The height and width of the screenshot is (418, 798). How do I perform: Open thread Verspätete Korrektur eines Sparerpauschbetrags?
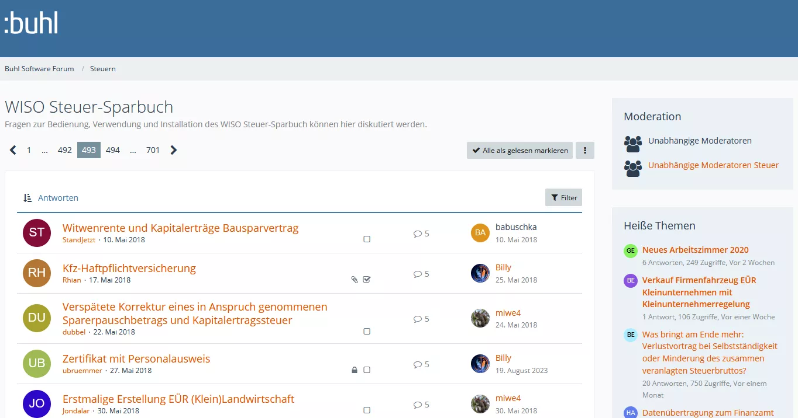(195, 313)
